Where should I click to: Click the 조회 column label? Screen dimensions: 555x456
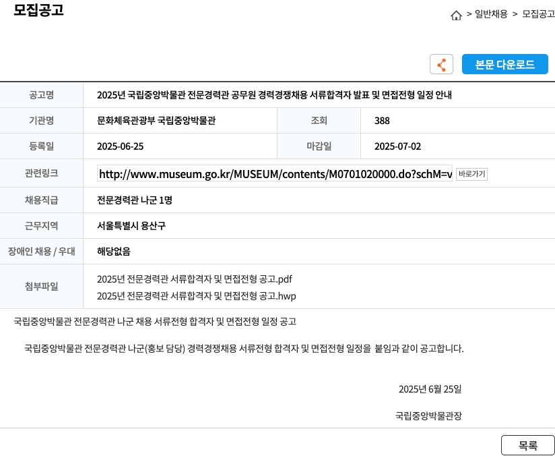pos(319,121)
